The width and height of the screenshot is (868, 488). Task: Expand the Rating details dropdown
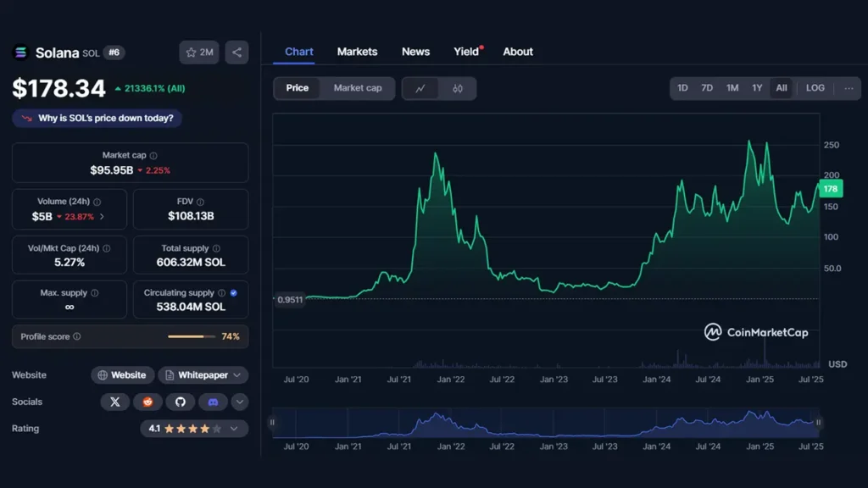tap(234, 428)
